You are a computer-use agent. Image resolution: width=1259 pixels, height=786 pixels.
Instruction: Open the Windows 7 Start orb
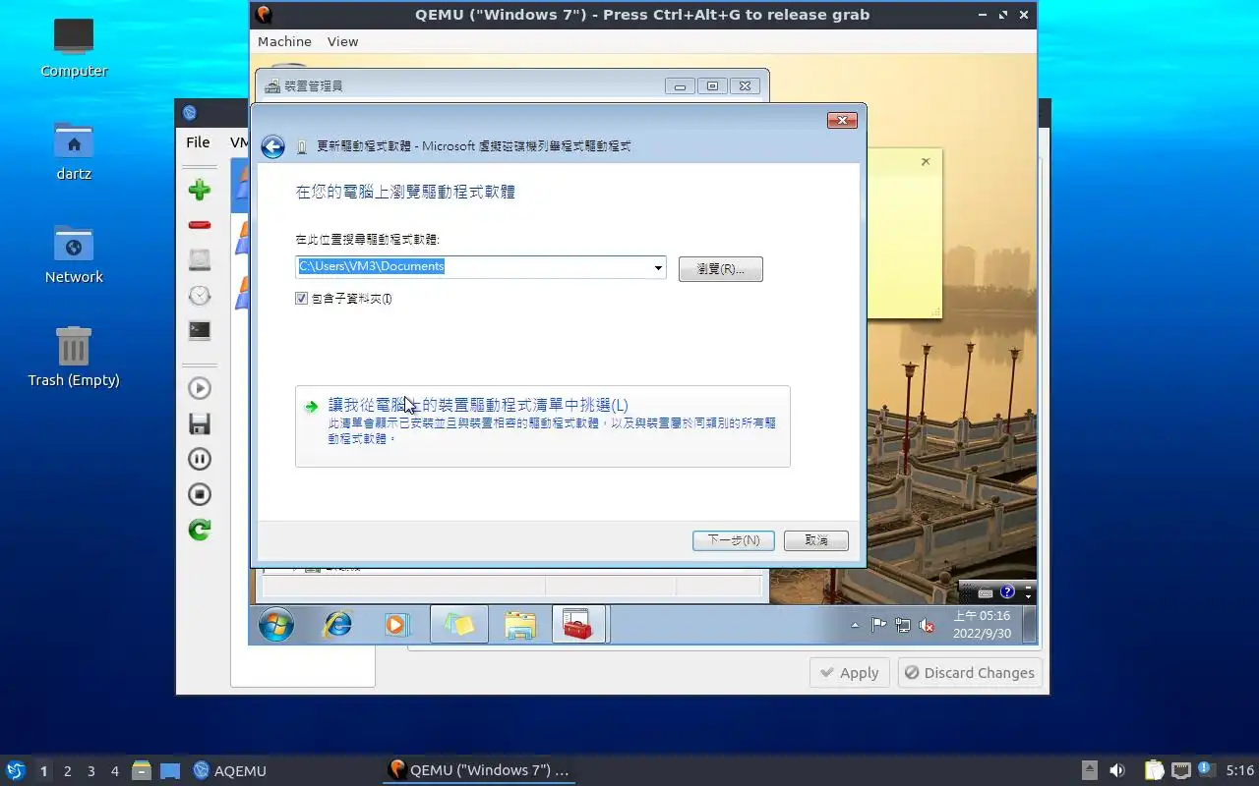pos(276,625)
